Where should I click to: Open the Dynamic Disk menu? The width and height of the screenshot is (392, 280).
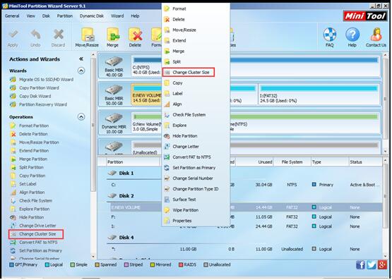tap(92, 16)
